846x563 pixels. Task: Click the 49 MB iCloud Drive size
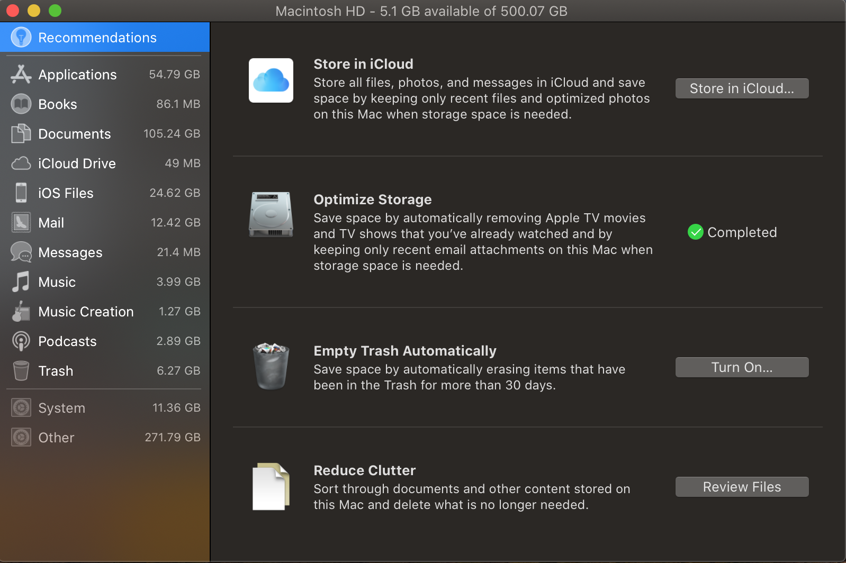tap(183, 164)
